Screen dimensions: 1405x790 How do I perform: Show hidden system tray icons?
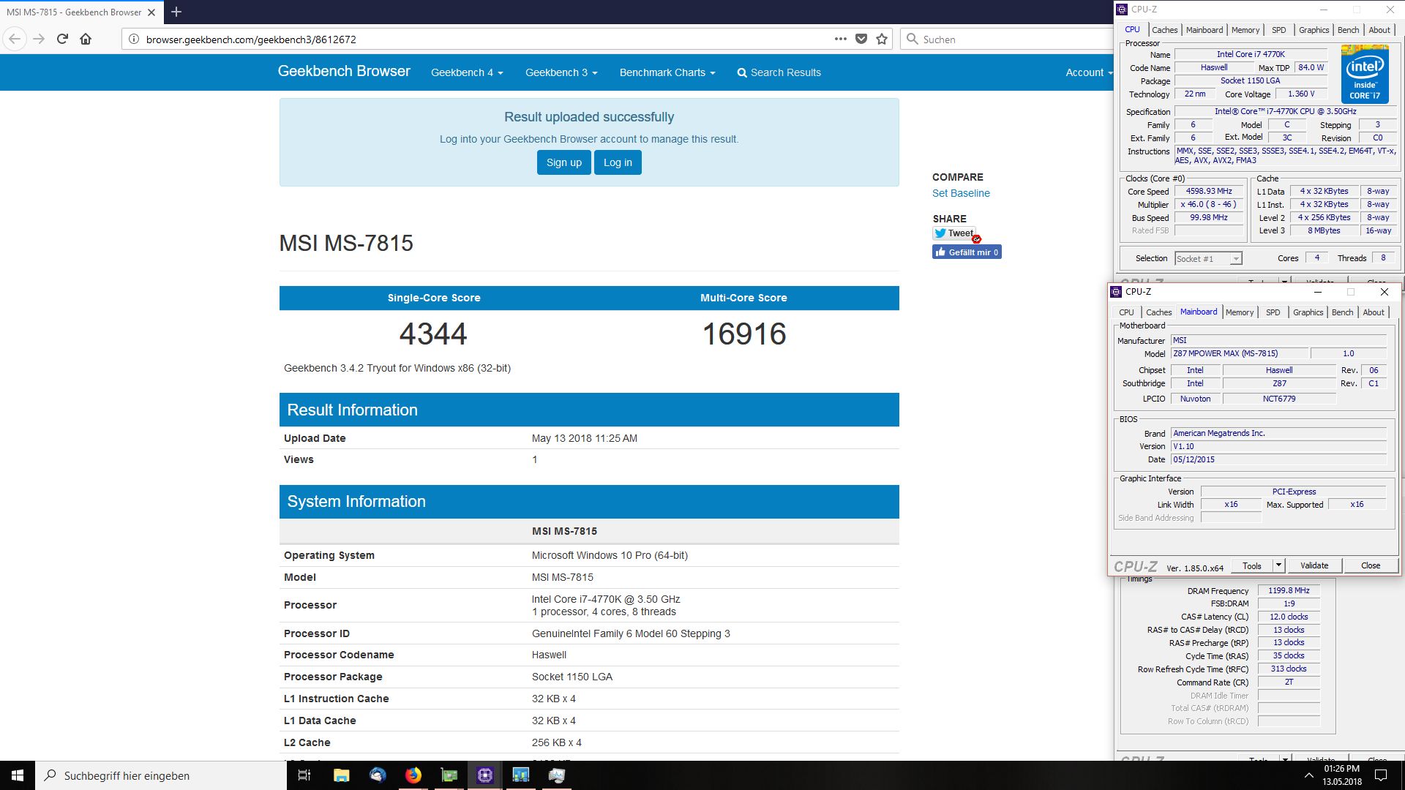tap(1308, 775)
